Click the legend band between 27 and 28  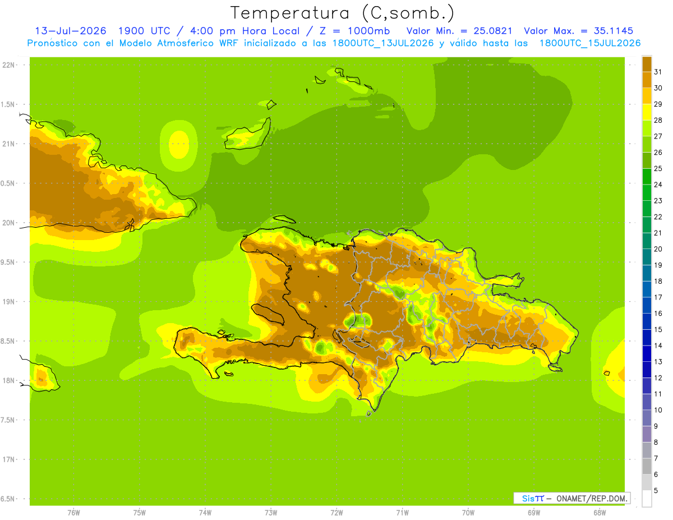tap(647, 128)
